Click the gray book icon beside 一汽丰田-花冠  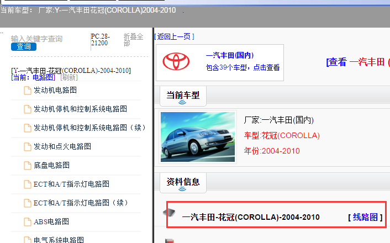169,212
